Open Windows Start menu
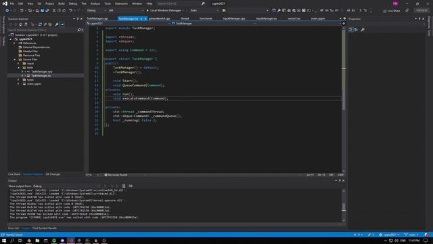The height and width of the screenshot is (244, 433). tap(4, 241)
